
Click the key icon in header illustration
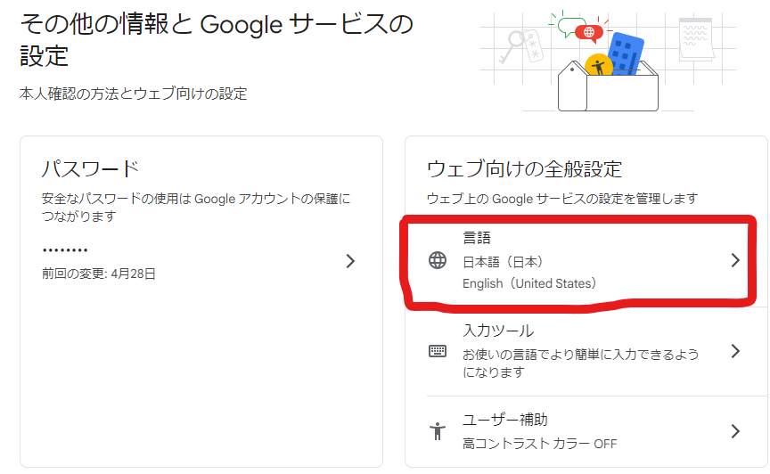pos(512,46)
